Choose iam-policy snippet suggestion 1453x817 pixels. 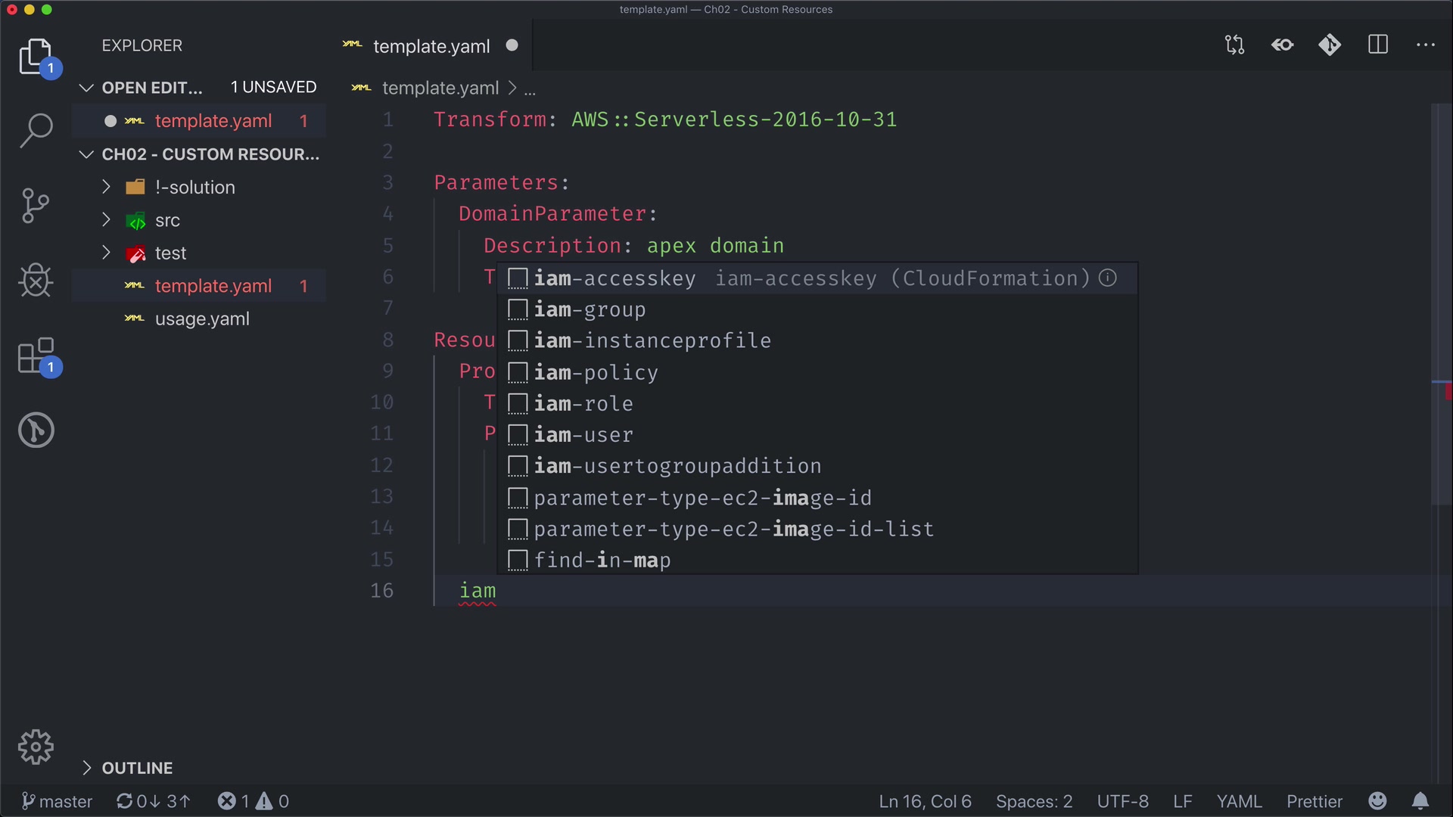[596, 373]
